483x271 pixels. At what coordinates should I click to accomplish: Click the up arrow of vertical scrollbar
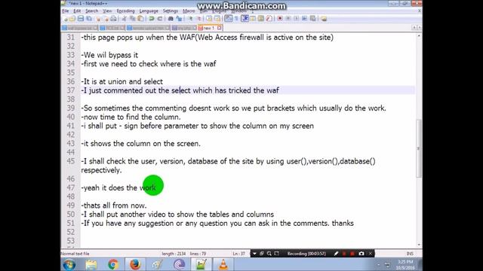[419, 36]
